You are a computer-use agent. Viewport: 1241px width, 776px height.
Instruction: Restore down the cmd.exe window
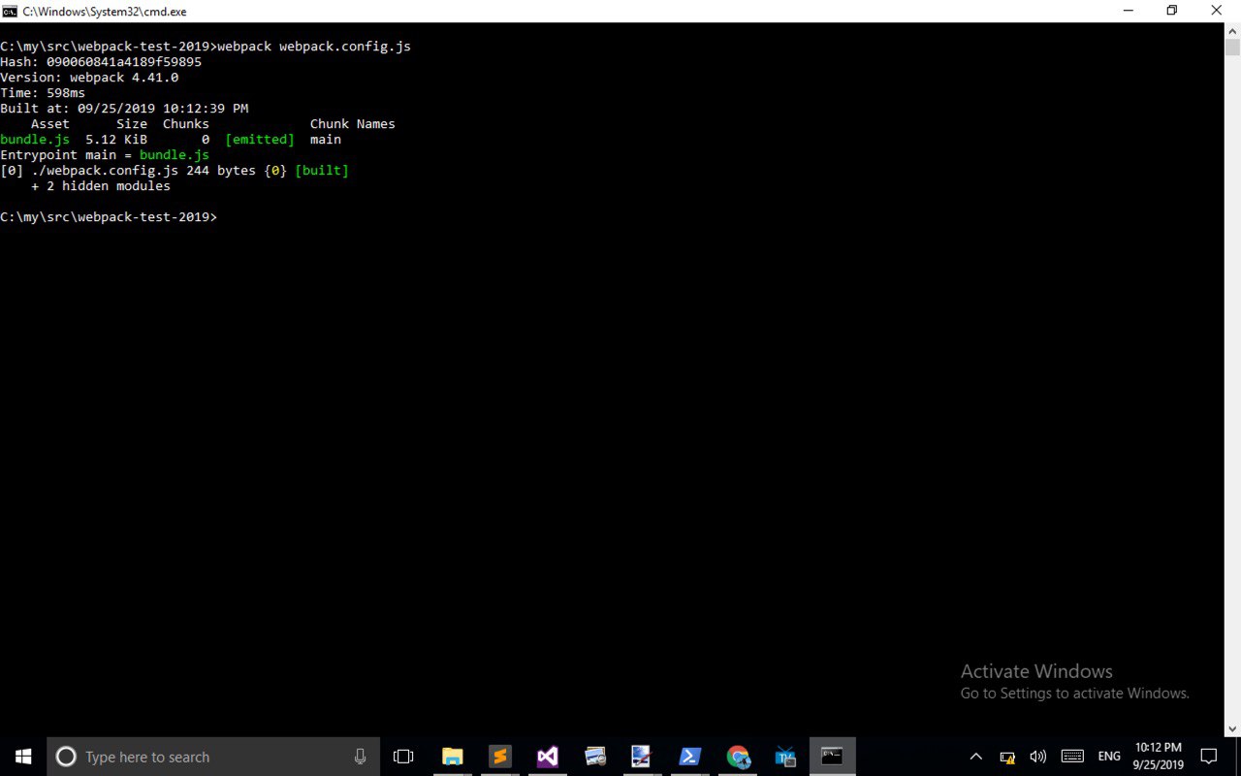tap(1171, 11)
